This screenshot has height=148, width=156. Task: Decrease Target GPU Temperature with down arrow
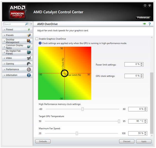point(145,122)
